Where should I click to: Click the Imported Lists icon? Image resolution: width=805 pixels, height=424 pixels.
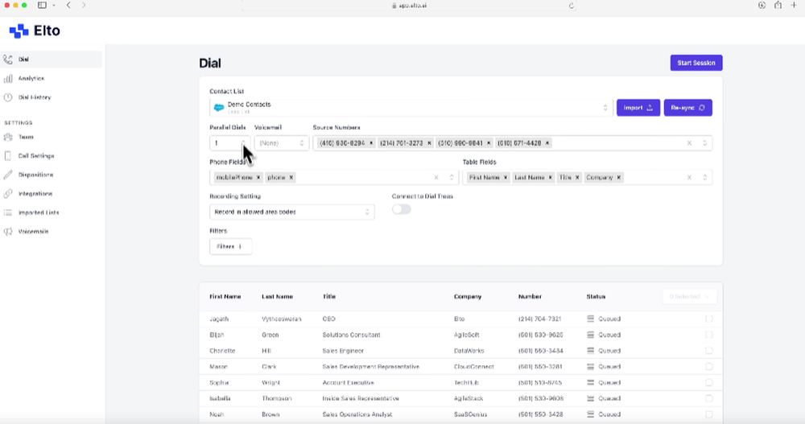(x=8, y=212)
